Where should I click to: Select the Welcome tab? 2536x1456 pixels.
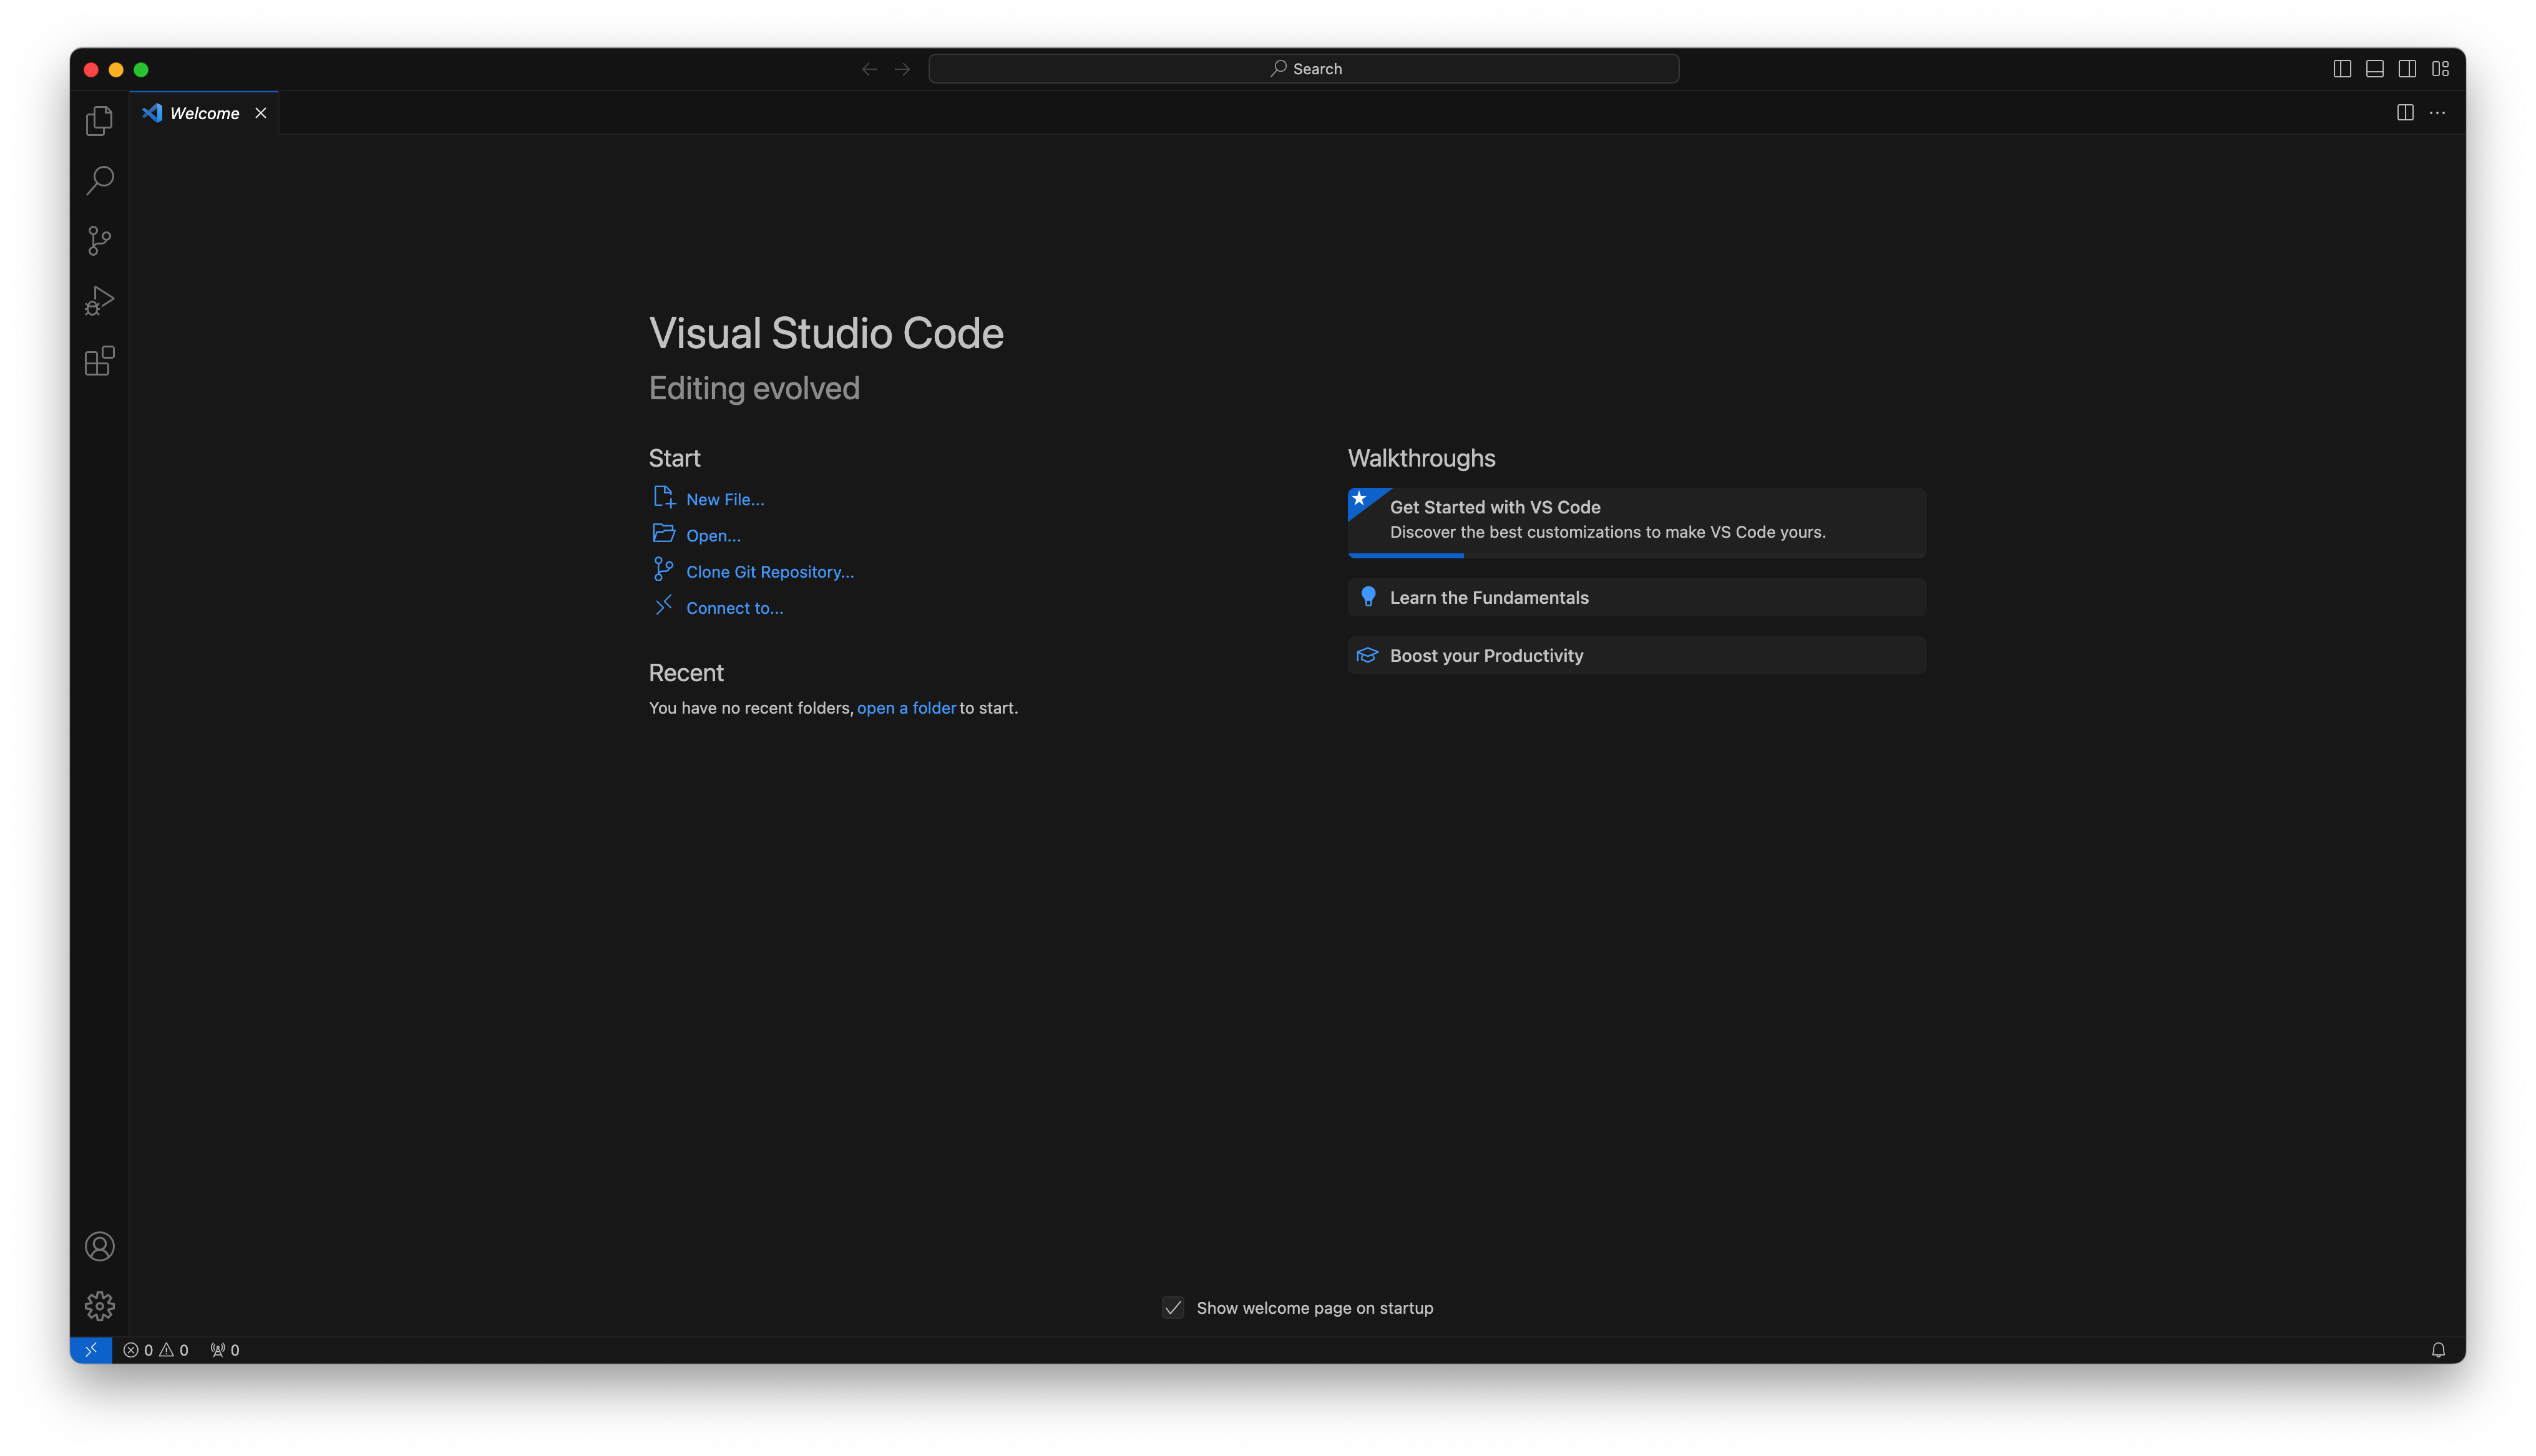(205, 113)
